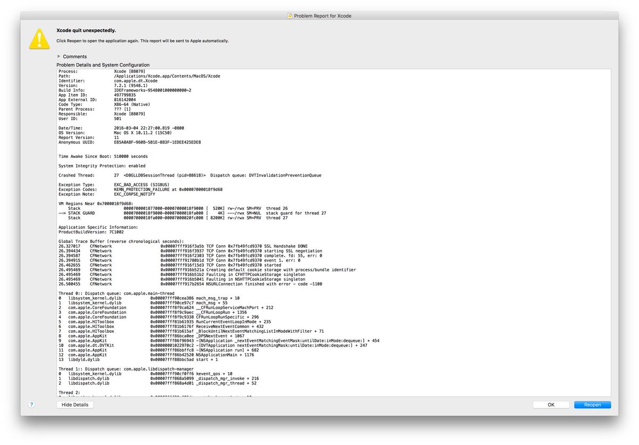Click the 'Responsible:' line
This screenshot has width=639, height=445.
coord(102,114)
